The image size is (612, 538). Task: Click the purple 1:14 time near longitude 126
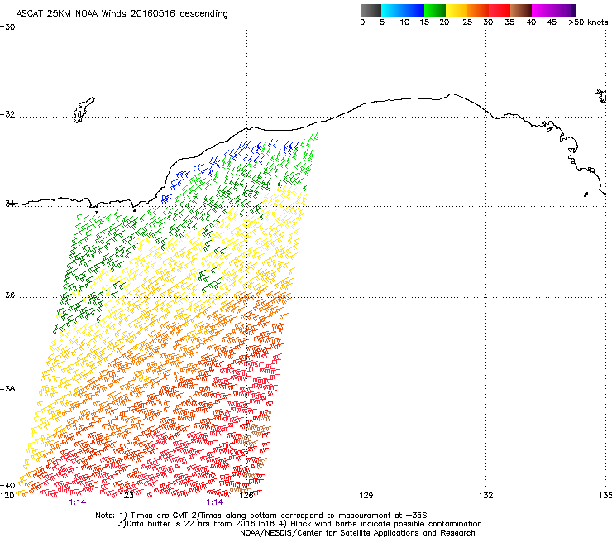click(x=215, y=502)
